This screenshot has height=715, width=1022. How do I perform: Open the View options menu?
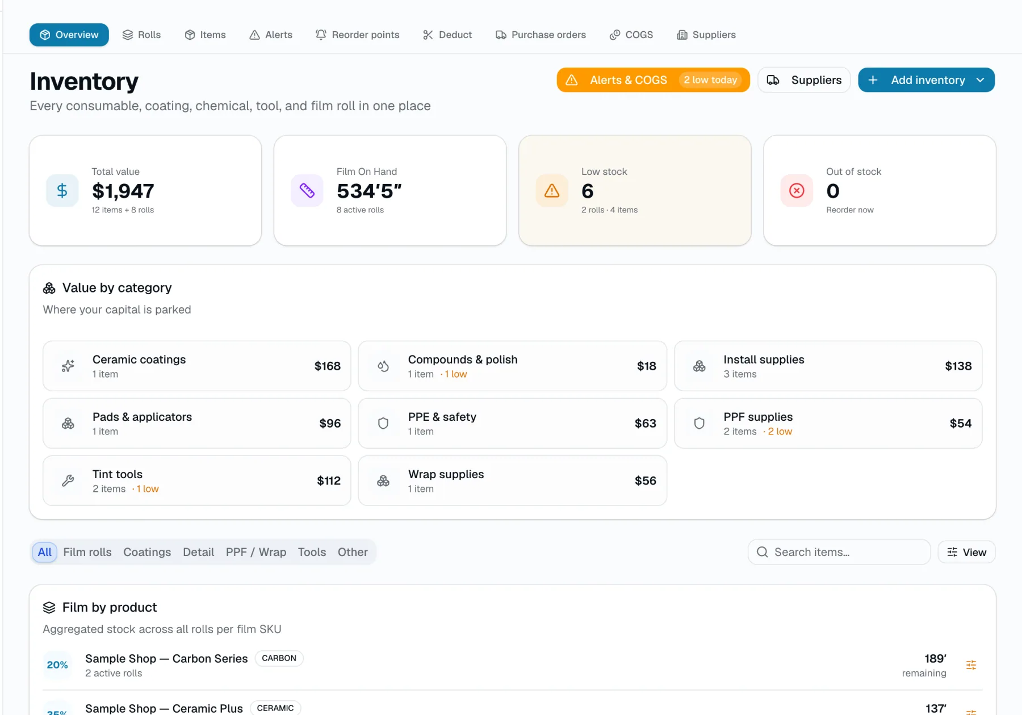pyautogui.click(x=966, y=552)
